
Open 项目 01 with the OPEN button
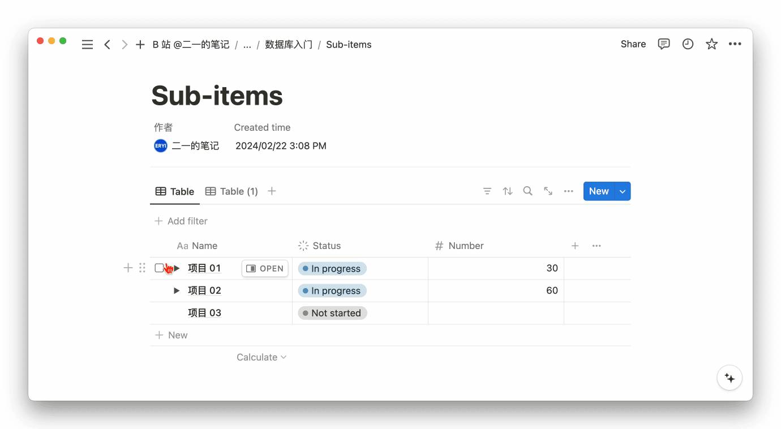[x=265, y=268]
